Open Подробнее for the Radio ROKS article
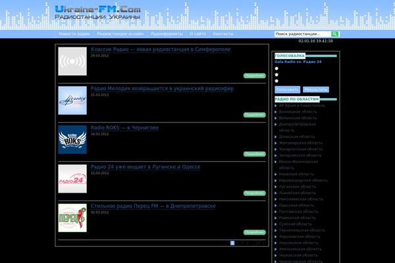This screenshot has height=263, width=395. point(255,154)
